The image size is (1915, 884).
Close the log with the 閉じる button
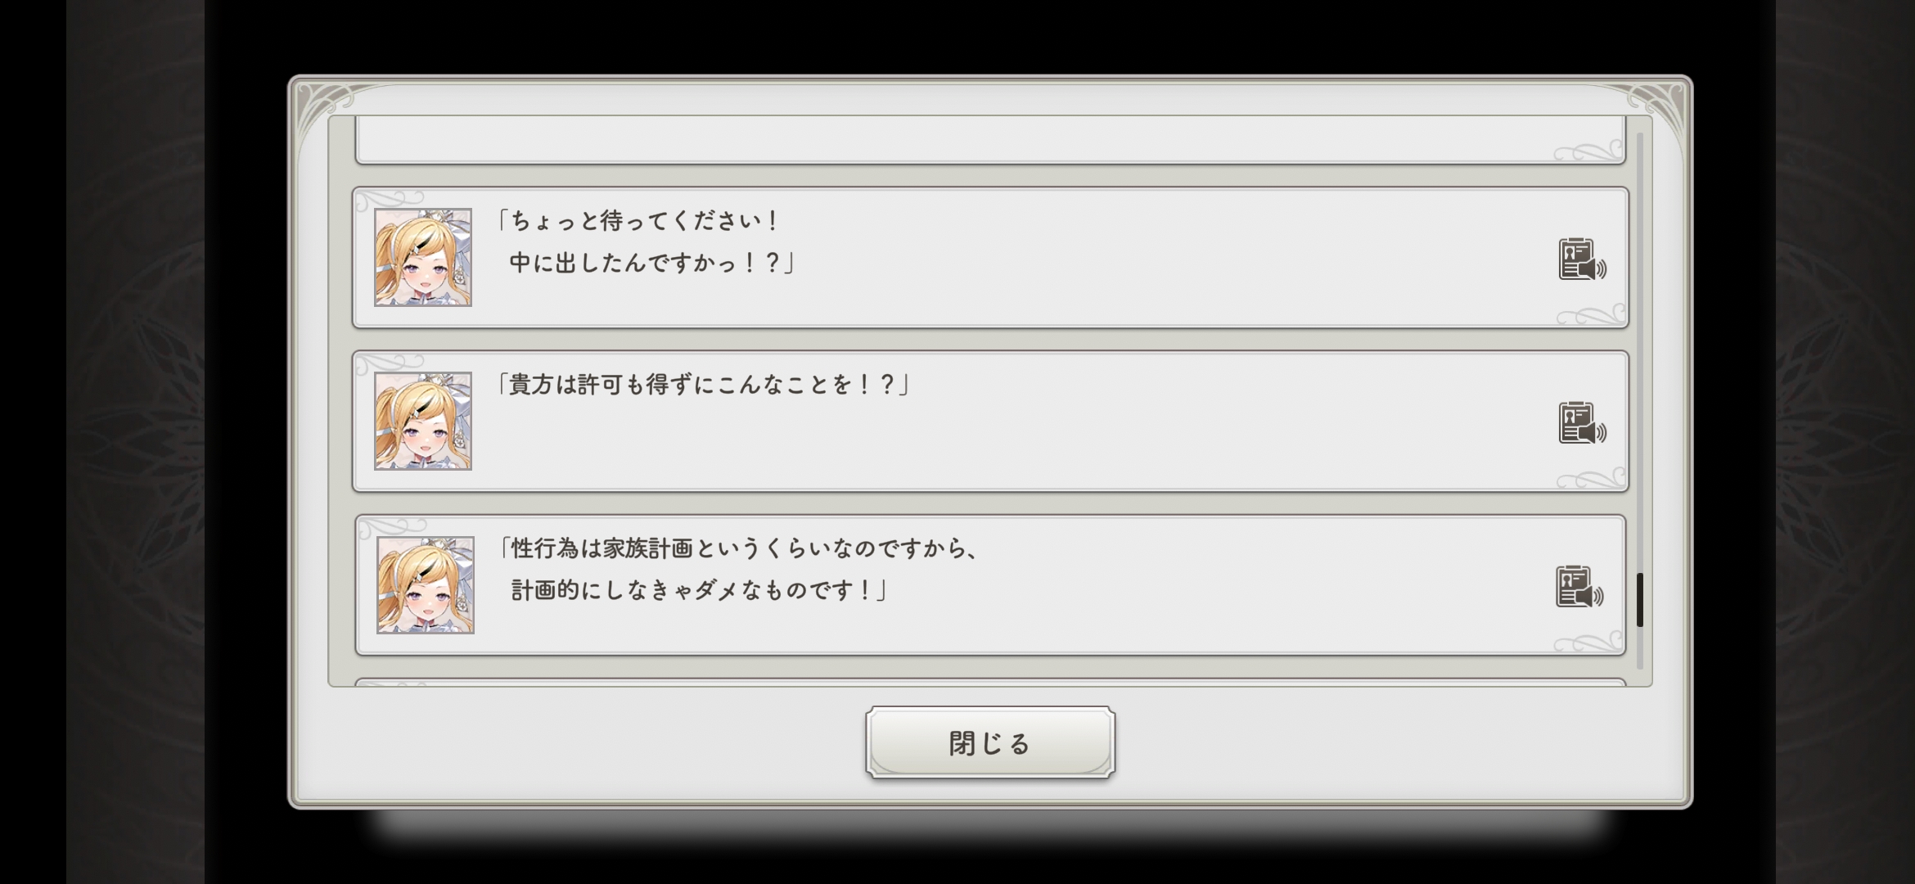pos(990,742)
